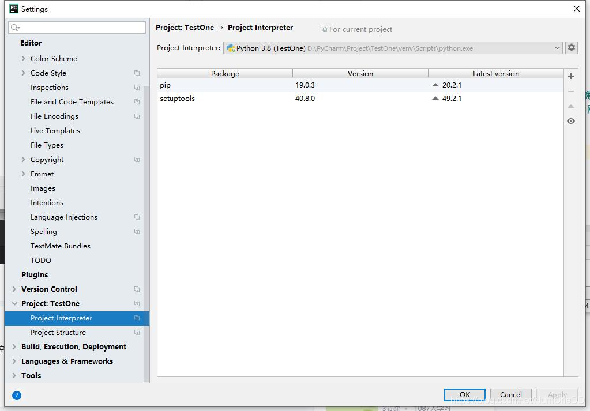Select TextMate Bundles item

coord(61,246)
